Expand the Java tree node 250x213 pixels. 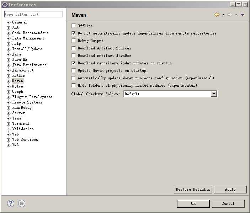click(8, 54)
